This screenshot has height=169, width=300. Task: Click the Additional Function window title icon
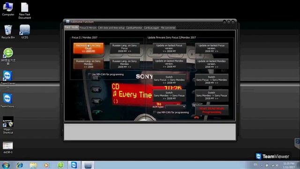tap(67, 22)
